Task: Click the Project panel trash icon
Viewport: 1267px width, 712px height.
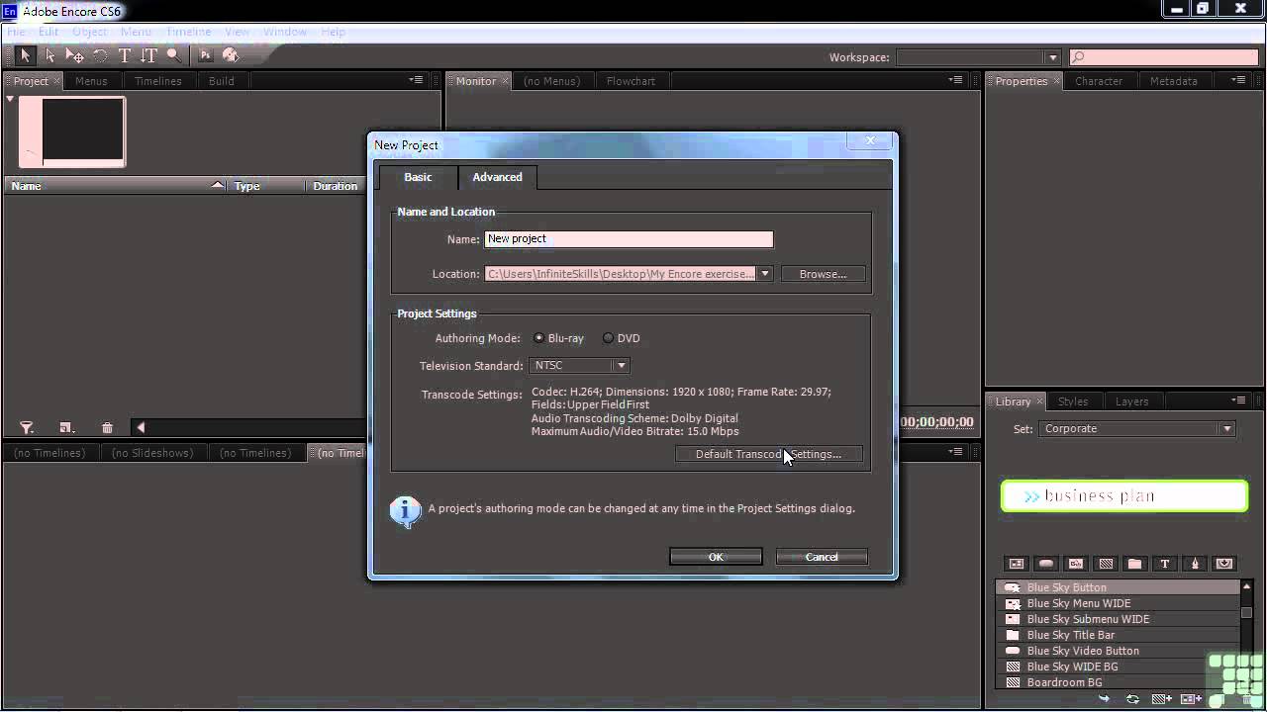Action: [x=107, y=428]
